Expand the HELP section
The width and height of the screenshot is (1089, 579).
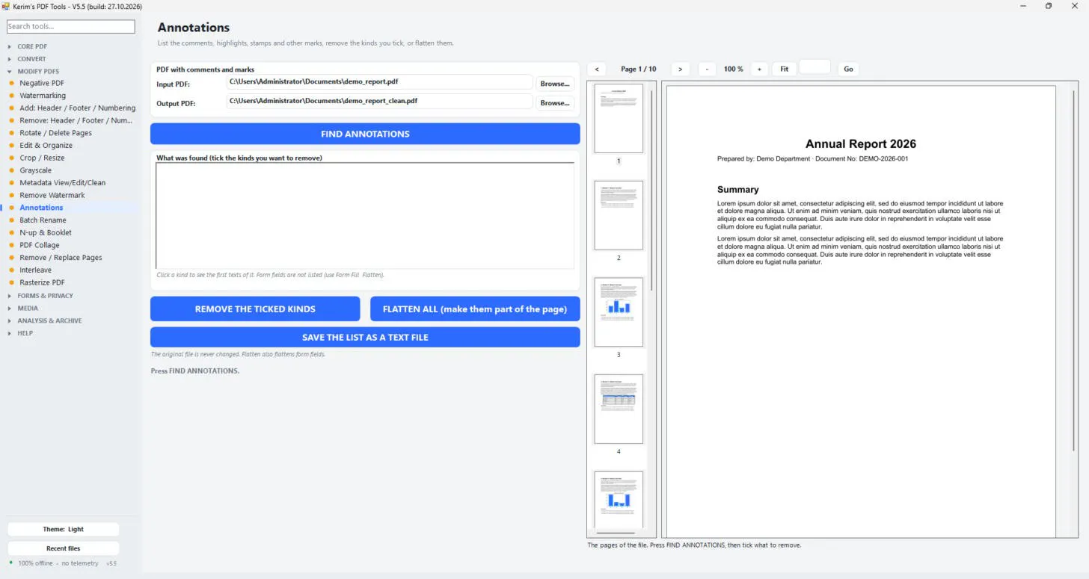25,333
